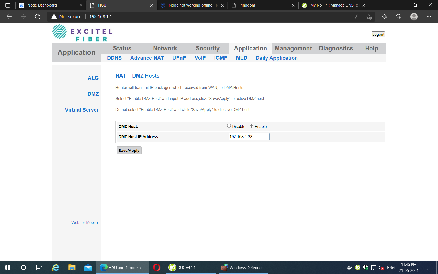
Task: Go to the Advance NAT submenu
Action: tap(147, 58)
